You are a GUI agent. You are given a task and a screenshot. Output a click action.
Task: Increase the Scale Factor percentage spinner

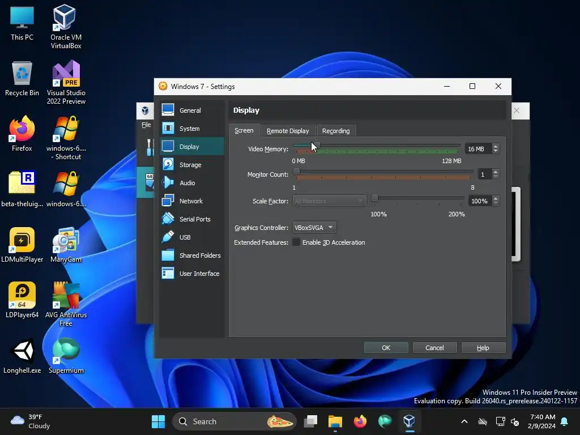[496, 198]
